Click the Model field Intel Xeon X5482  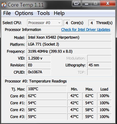pos(69,38)
